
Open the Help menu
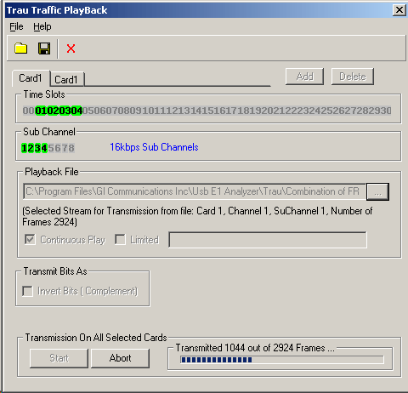tap(42, 26)
